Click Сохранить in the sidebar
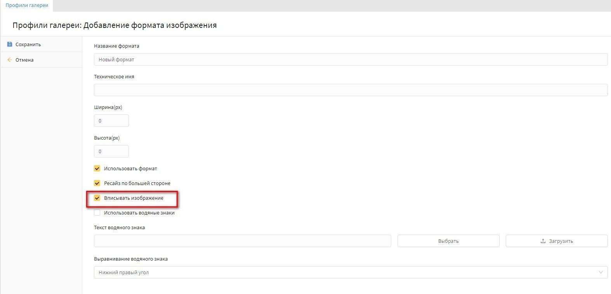This screenshot has height=294, width=611. pyautogui.click(x=28, y=45)
